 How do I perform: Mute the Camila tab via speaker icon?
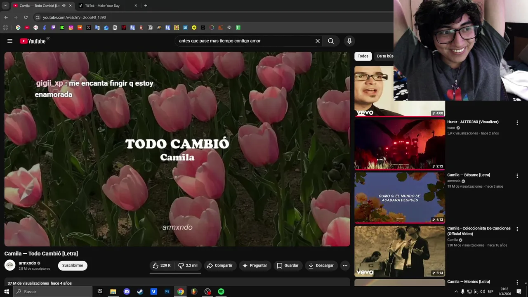64,6
